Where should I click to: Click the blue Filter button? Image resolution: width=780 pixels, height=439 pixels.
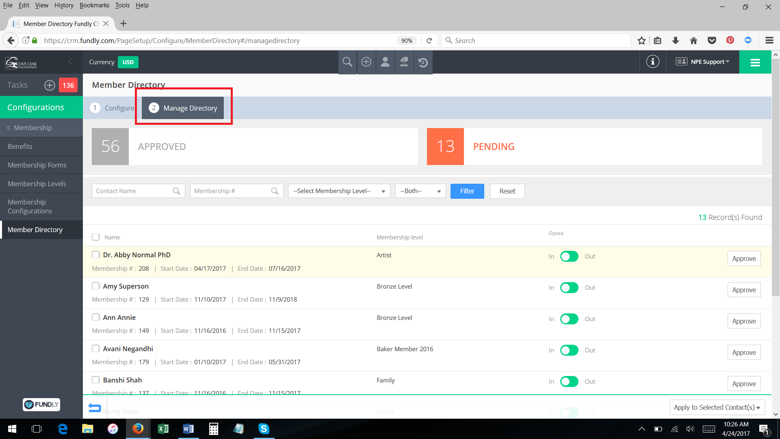click(x=467, y=191)
